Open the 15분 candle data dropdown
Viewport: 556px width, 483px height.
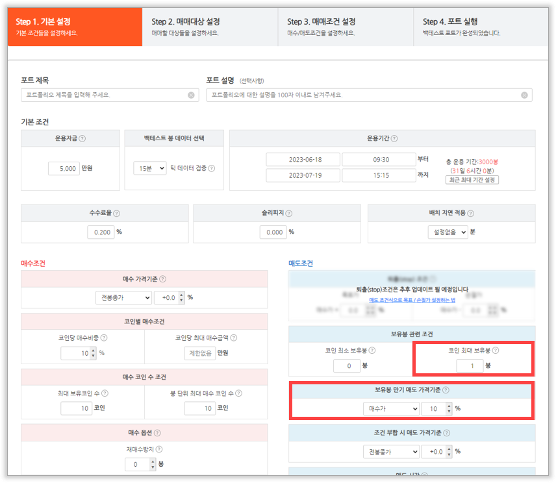[149, 168]
